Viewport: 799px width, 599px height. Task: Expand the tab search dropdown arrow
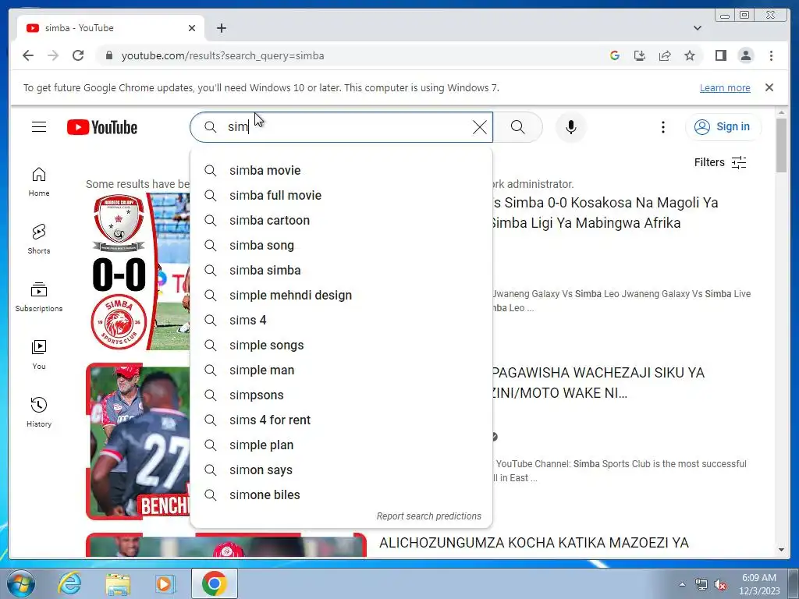pyautogui.click(x=697, y=28)
